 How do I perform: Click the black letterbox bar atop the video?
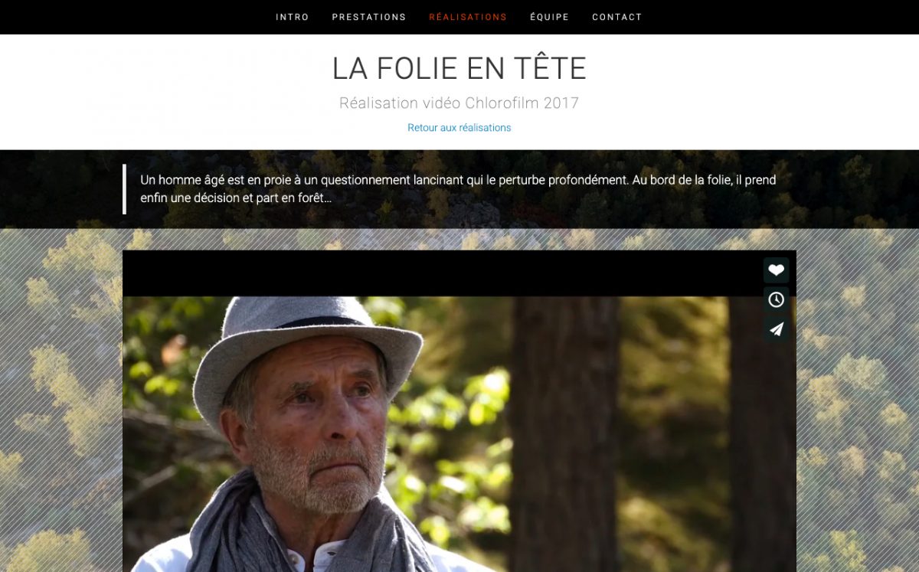pos(443,273)
